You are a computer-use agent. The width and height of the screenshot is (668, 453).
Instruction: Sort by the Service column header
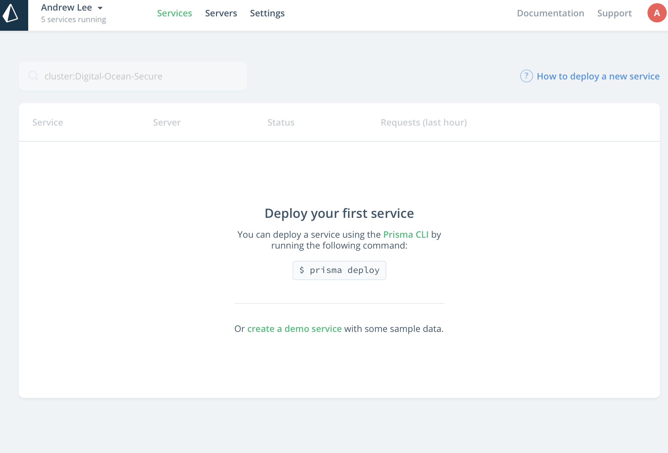coord(47,122)
